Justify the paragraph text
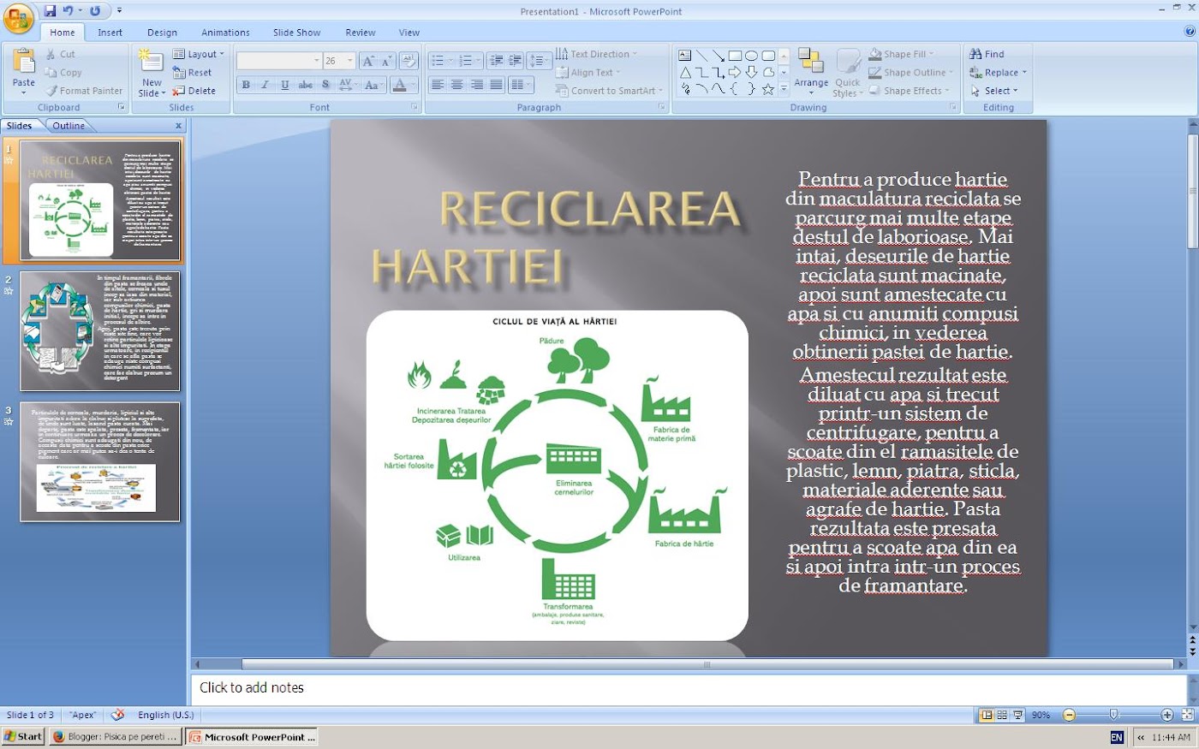Screen dimensions: 1199x749 (x=497, y=85)
